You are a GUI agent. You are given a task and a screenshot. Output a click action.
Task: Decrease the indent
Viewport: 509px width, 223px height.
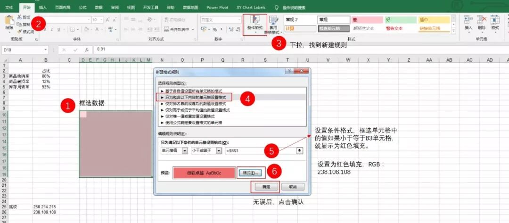pyautogui.click(x=150, y=29)
